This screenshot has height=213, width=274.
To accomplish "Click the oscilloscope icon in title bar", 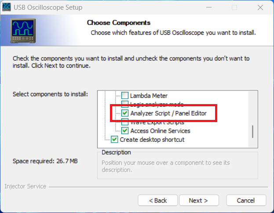I will coord(7,7).
